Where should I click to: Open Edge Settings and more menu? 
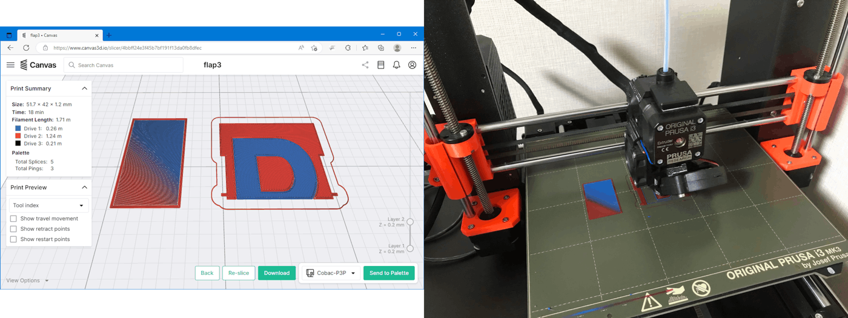414,48
